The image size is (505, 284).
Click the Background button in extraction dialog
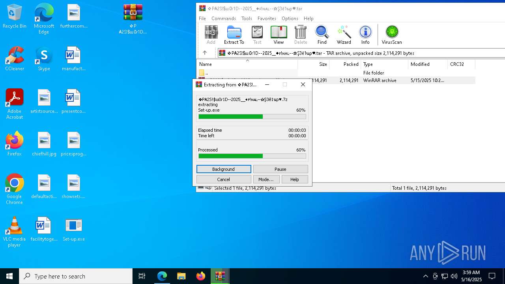(x=224, y=169)
